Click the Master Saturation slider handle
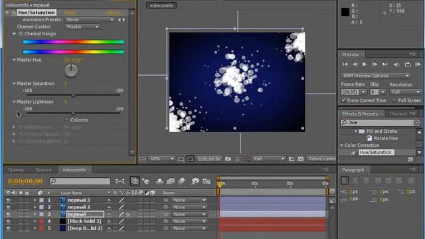 [73, 95]
